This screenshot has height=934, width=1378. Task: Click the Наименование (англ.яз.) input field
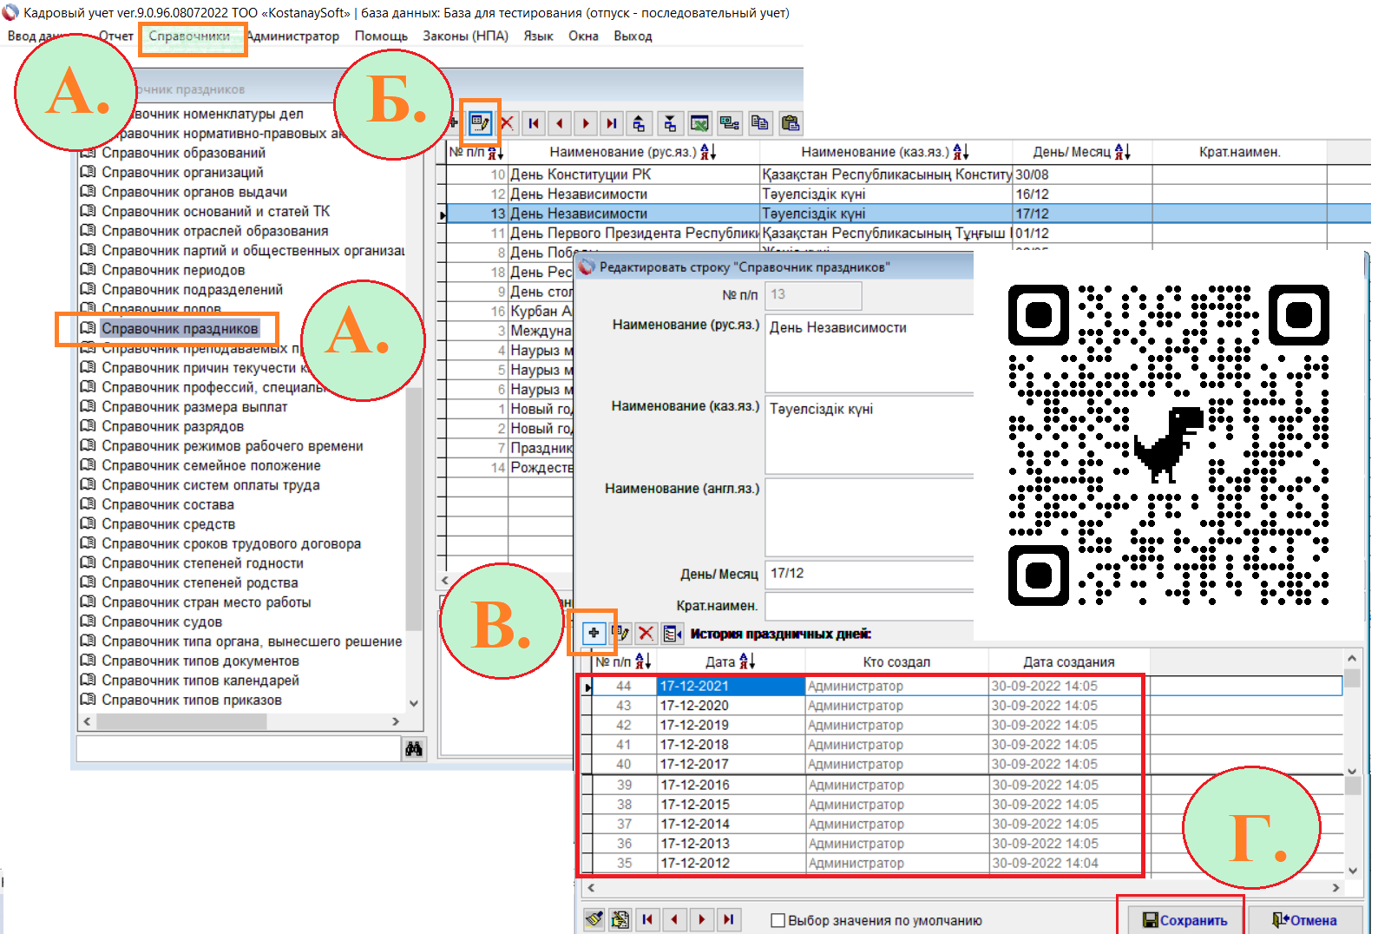point(869,517)
